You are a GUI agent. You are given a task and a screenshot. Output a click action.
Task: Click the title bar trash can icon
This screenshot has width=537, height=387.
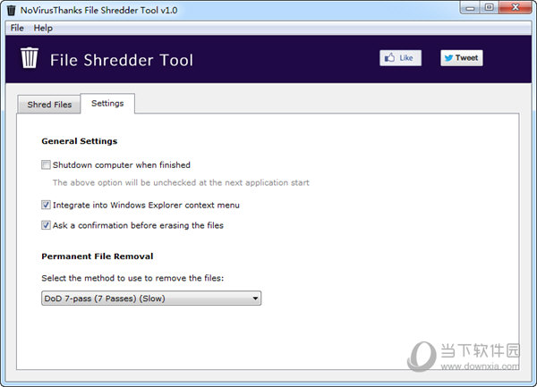12,10
